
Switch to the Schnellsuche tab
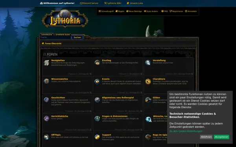(x=46, y=34)
